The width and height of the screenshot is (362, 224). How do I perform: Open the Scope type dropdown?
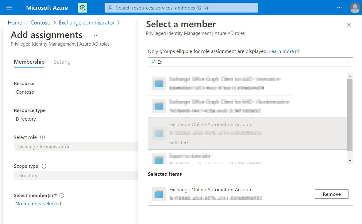(76, 175)
